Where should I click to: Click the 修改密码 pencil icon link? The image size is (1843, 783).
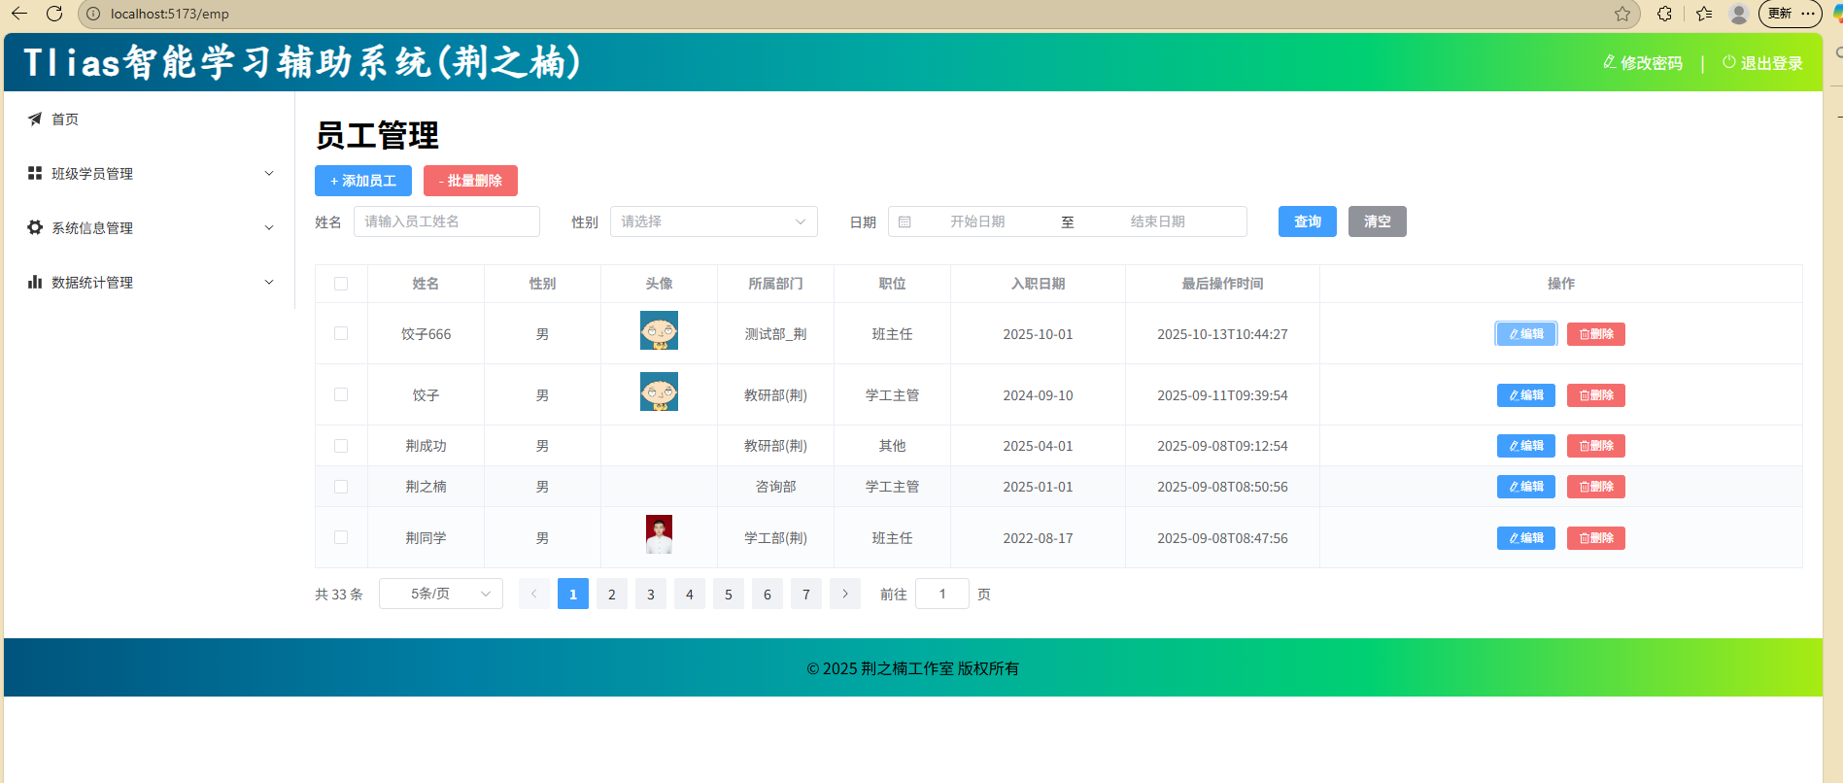(x=1642, y=63)
